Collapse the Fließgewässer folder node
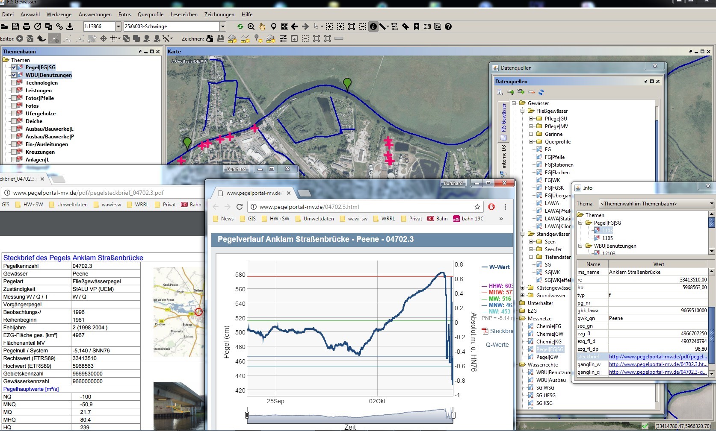 click(x=522, y=111)
